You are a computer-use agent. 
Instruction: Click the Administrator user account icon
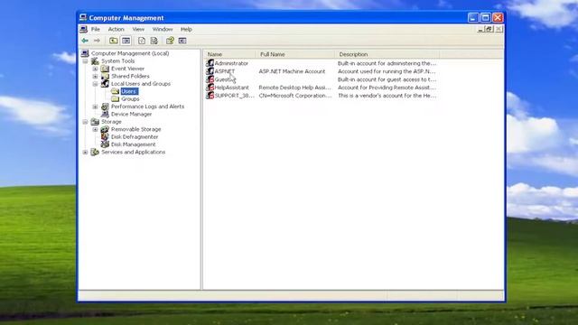point(210,63)
